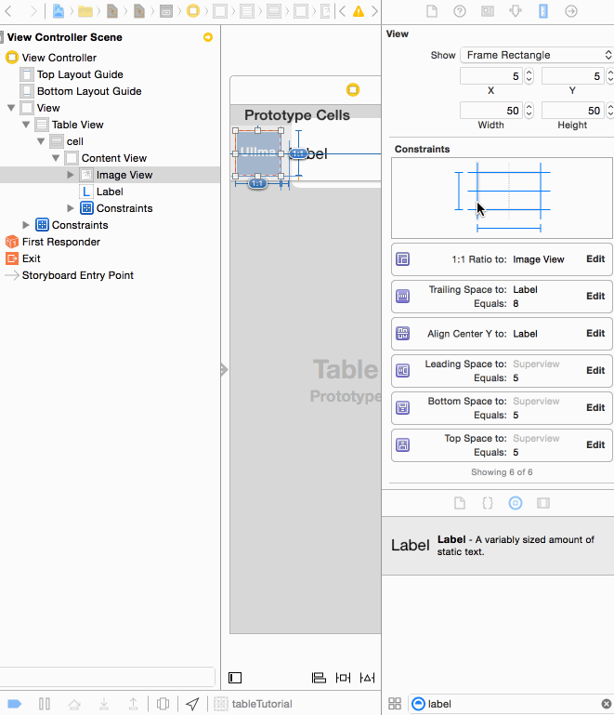This screenshot has width=614, height=715.
Task: Edit the Align Center Y constraint
Action: pyautogui.click(x=595, y=334)
